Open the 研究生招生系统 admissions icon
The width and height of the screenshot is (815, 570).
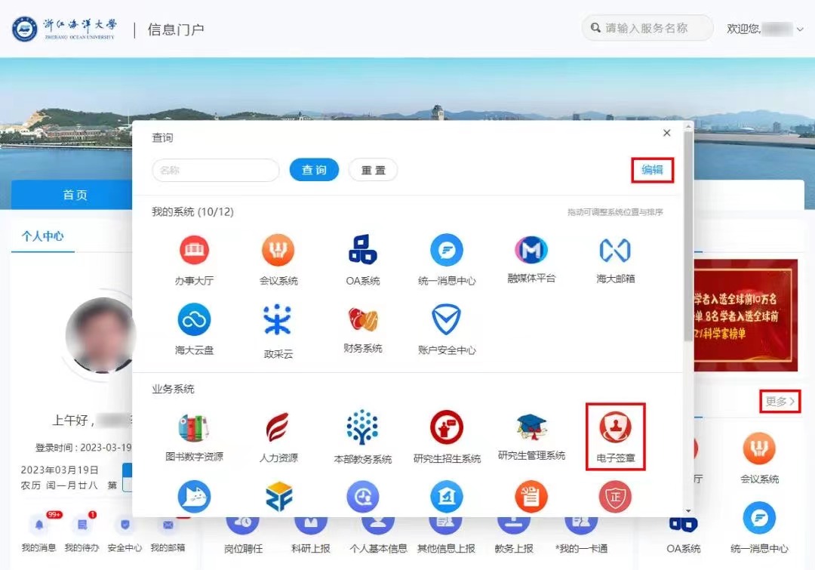[446, 430]
